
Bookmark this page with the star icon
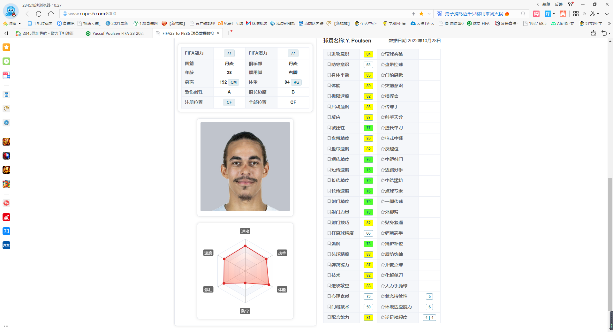[421, 14]
